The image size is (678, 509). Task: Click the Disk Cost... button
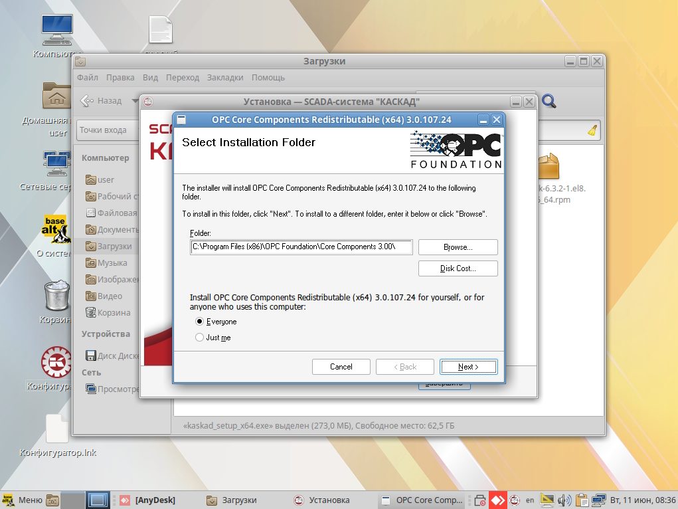[458, 268]
